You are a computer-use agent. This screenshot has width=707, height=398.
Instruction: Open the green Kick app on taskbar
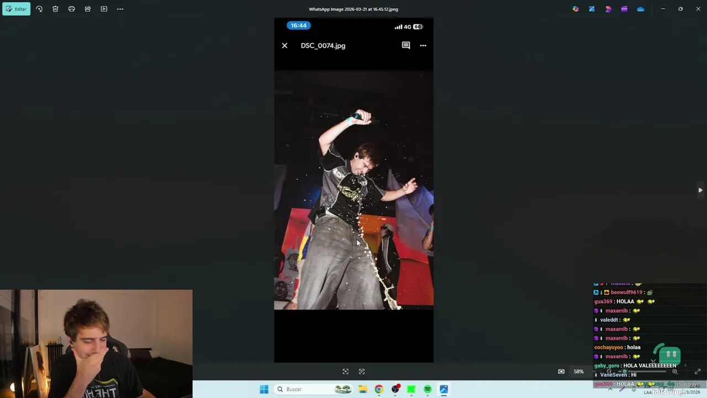pos(411,389)
